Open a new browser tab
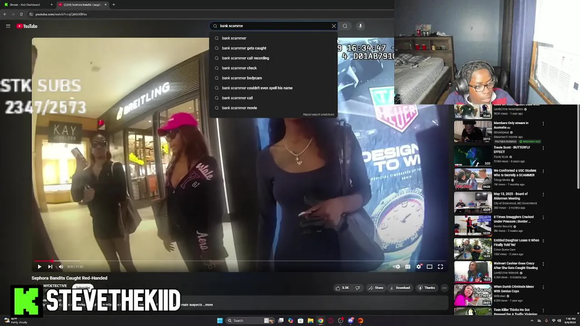The height and width of the screenshot is (326, 580). click(114, 5)
